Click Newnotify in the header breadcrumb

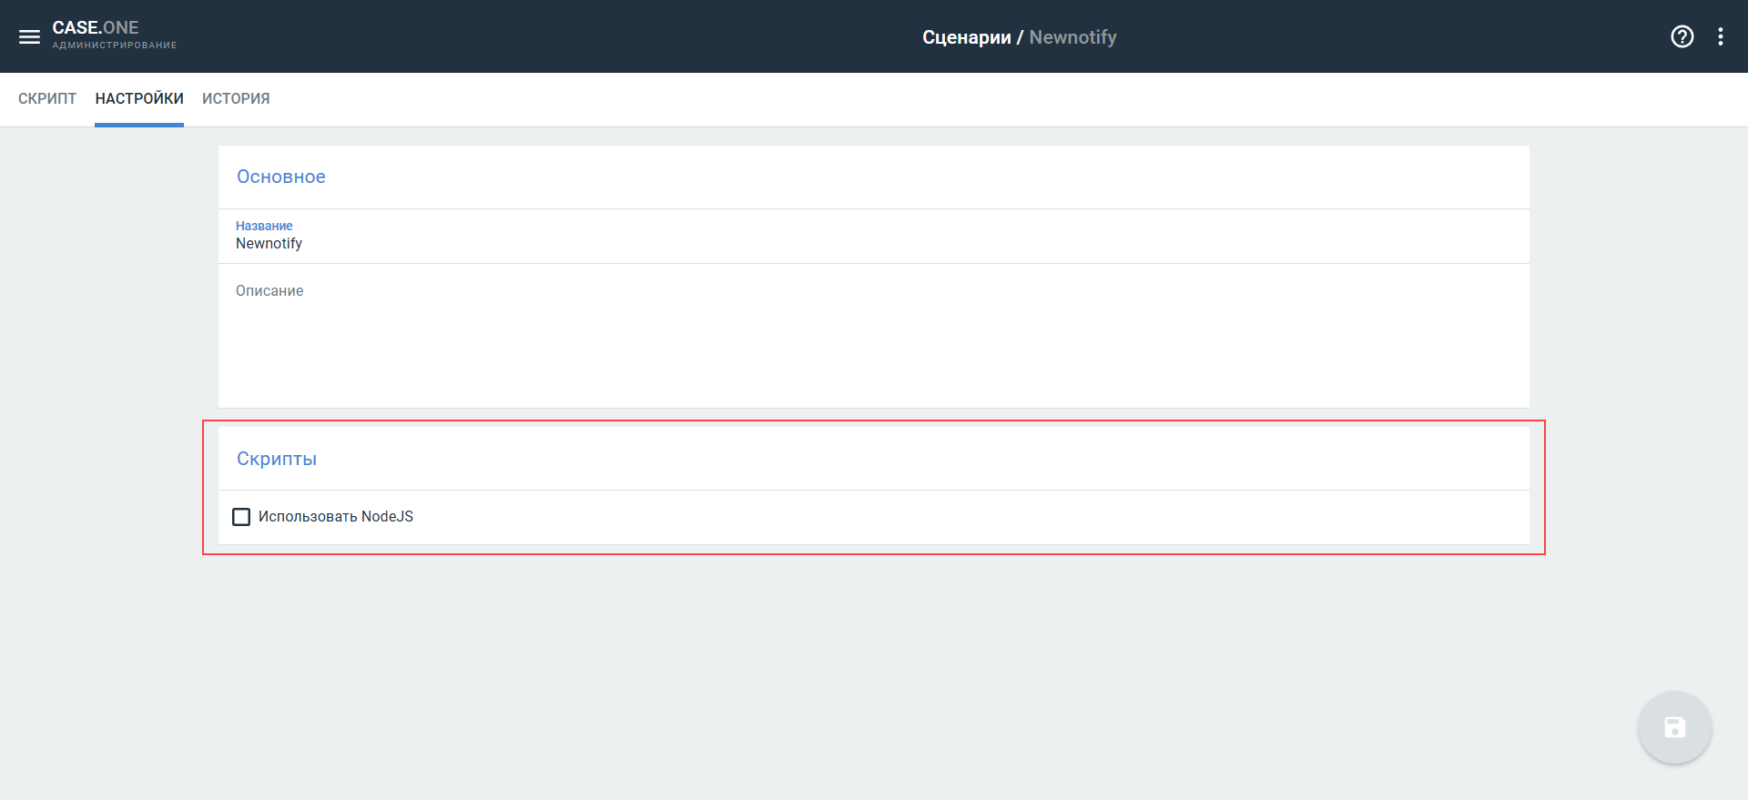1072,37
